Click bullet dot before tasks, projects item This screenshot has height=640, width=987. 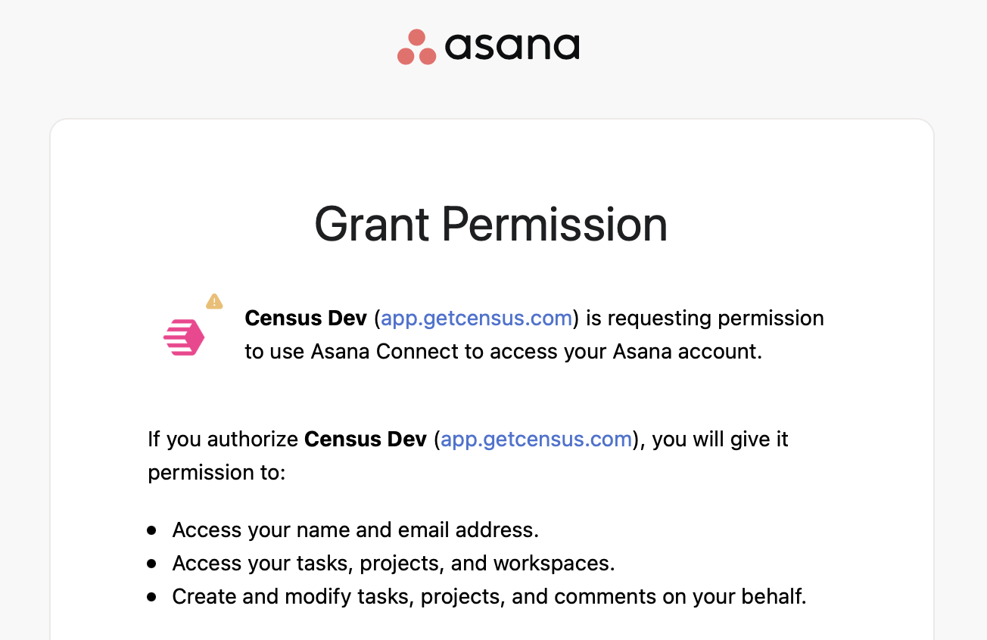(152, 564)
